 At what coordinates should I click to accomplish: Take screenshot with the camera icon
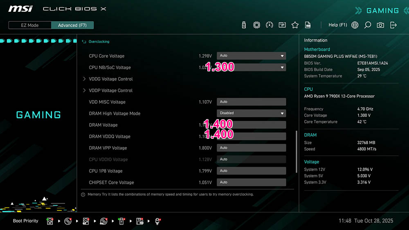coord(380,25)
